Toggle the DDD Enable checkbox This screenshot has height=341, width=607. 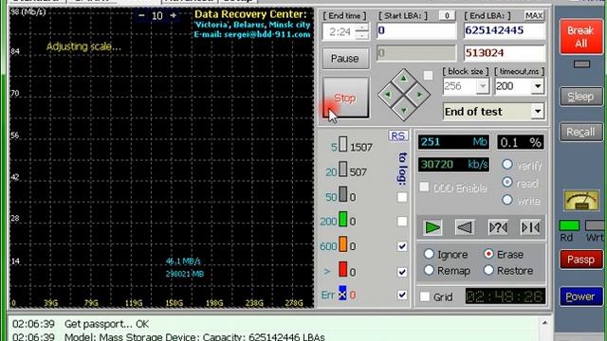click(x=424, y=188)
